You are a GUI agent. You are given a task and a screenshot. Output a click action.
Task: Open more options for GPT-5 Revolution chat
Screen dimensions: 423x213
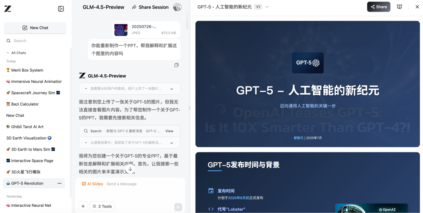click(60, 183)
